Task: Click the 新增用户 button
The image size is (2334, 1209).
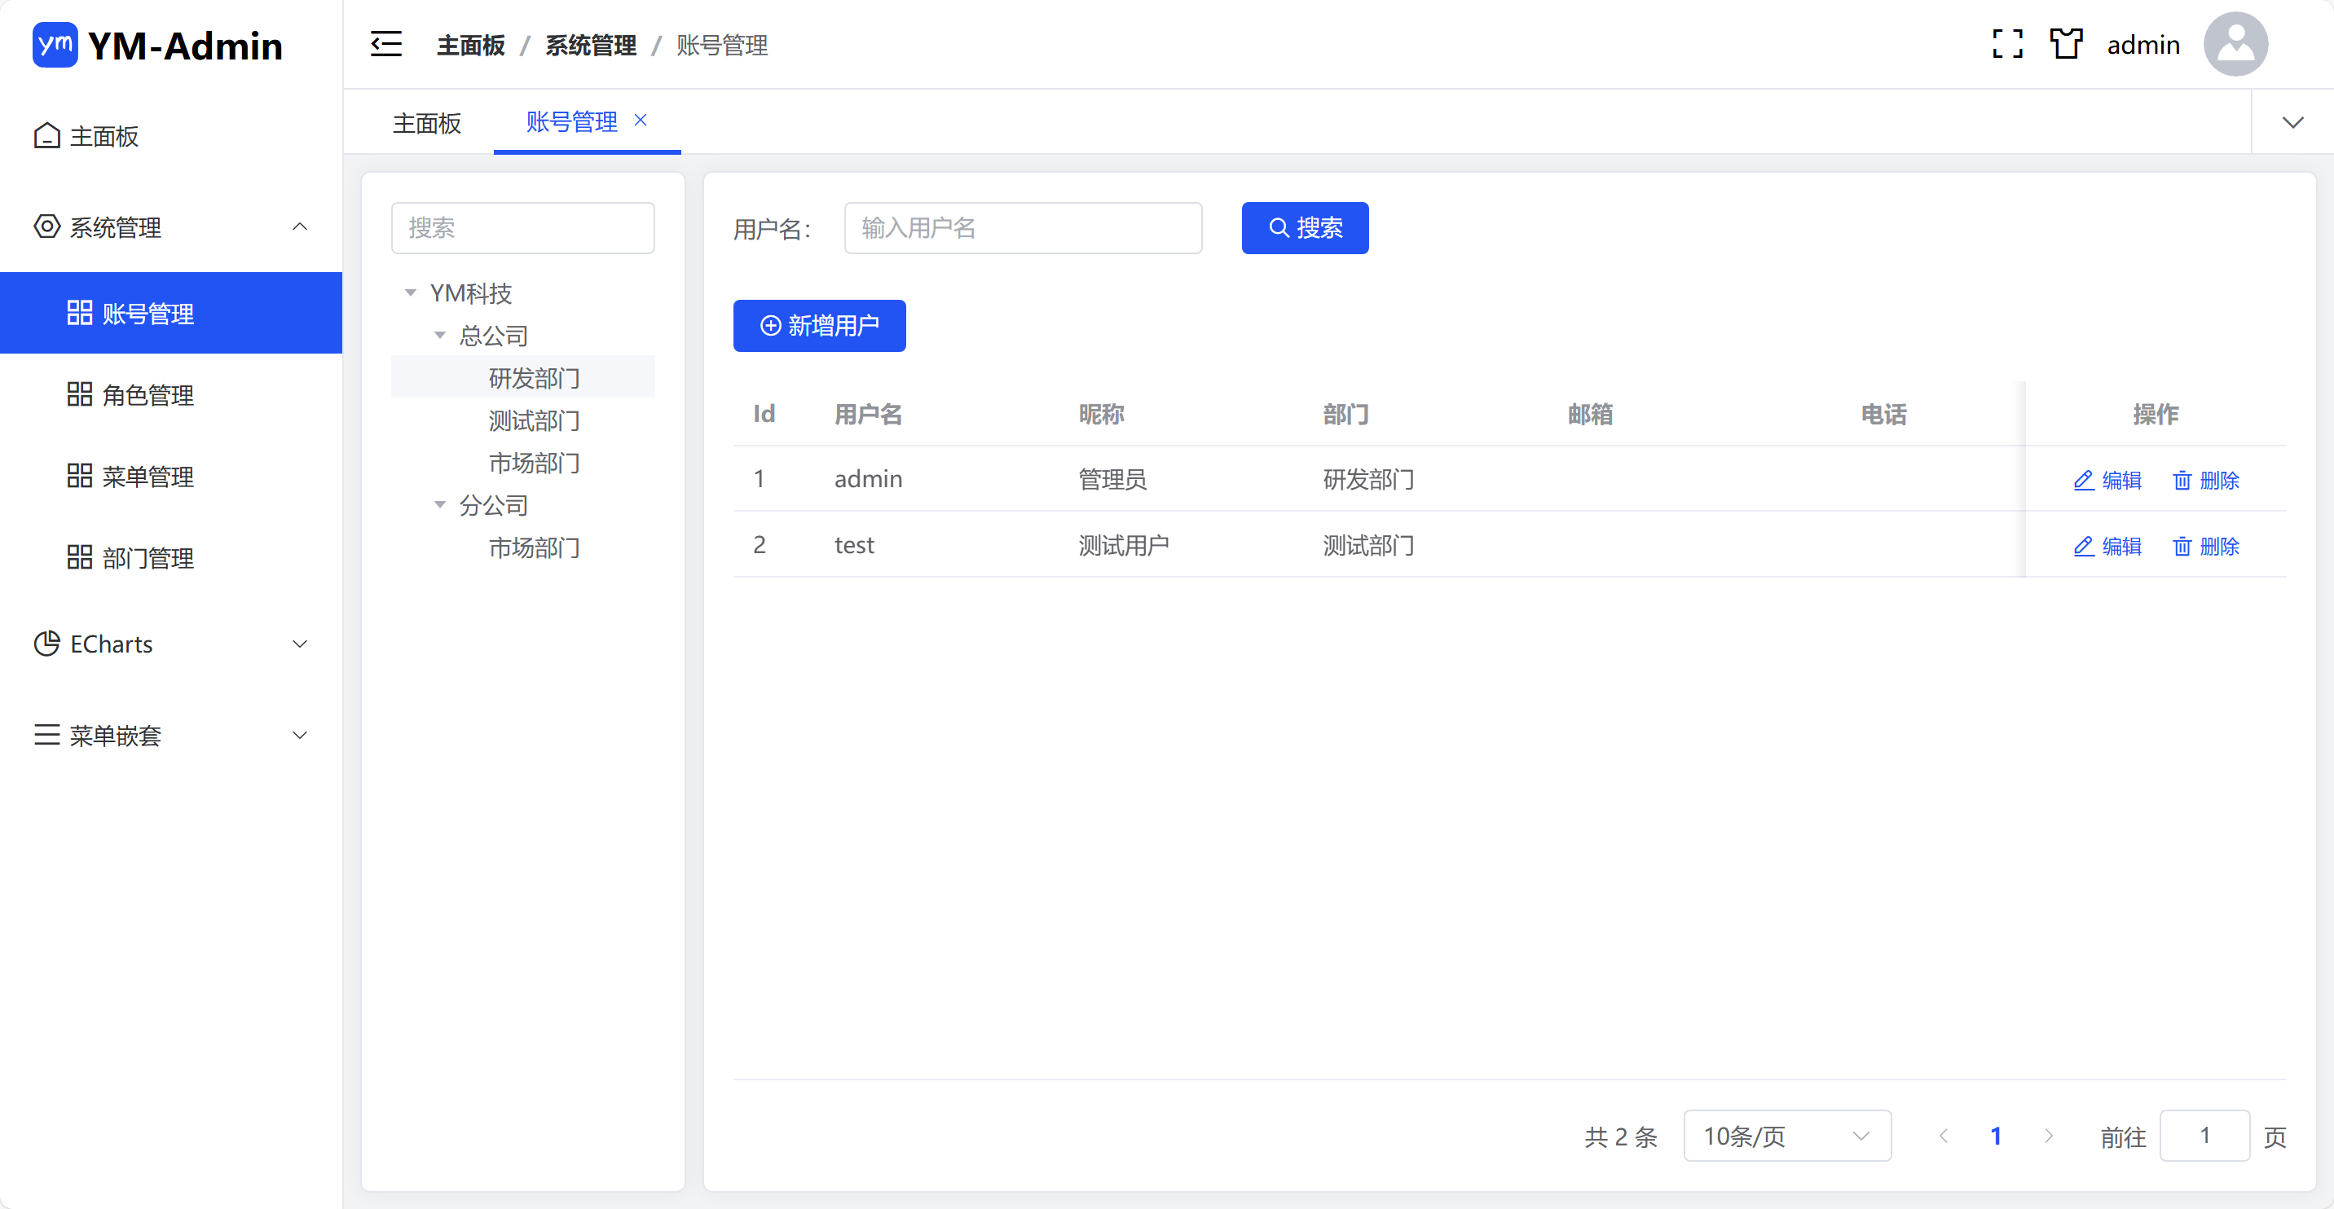Action: point(819,325)
